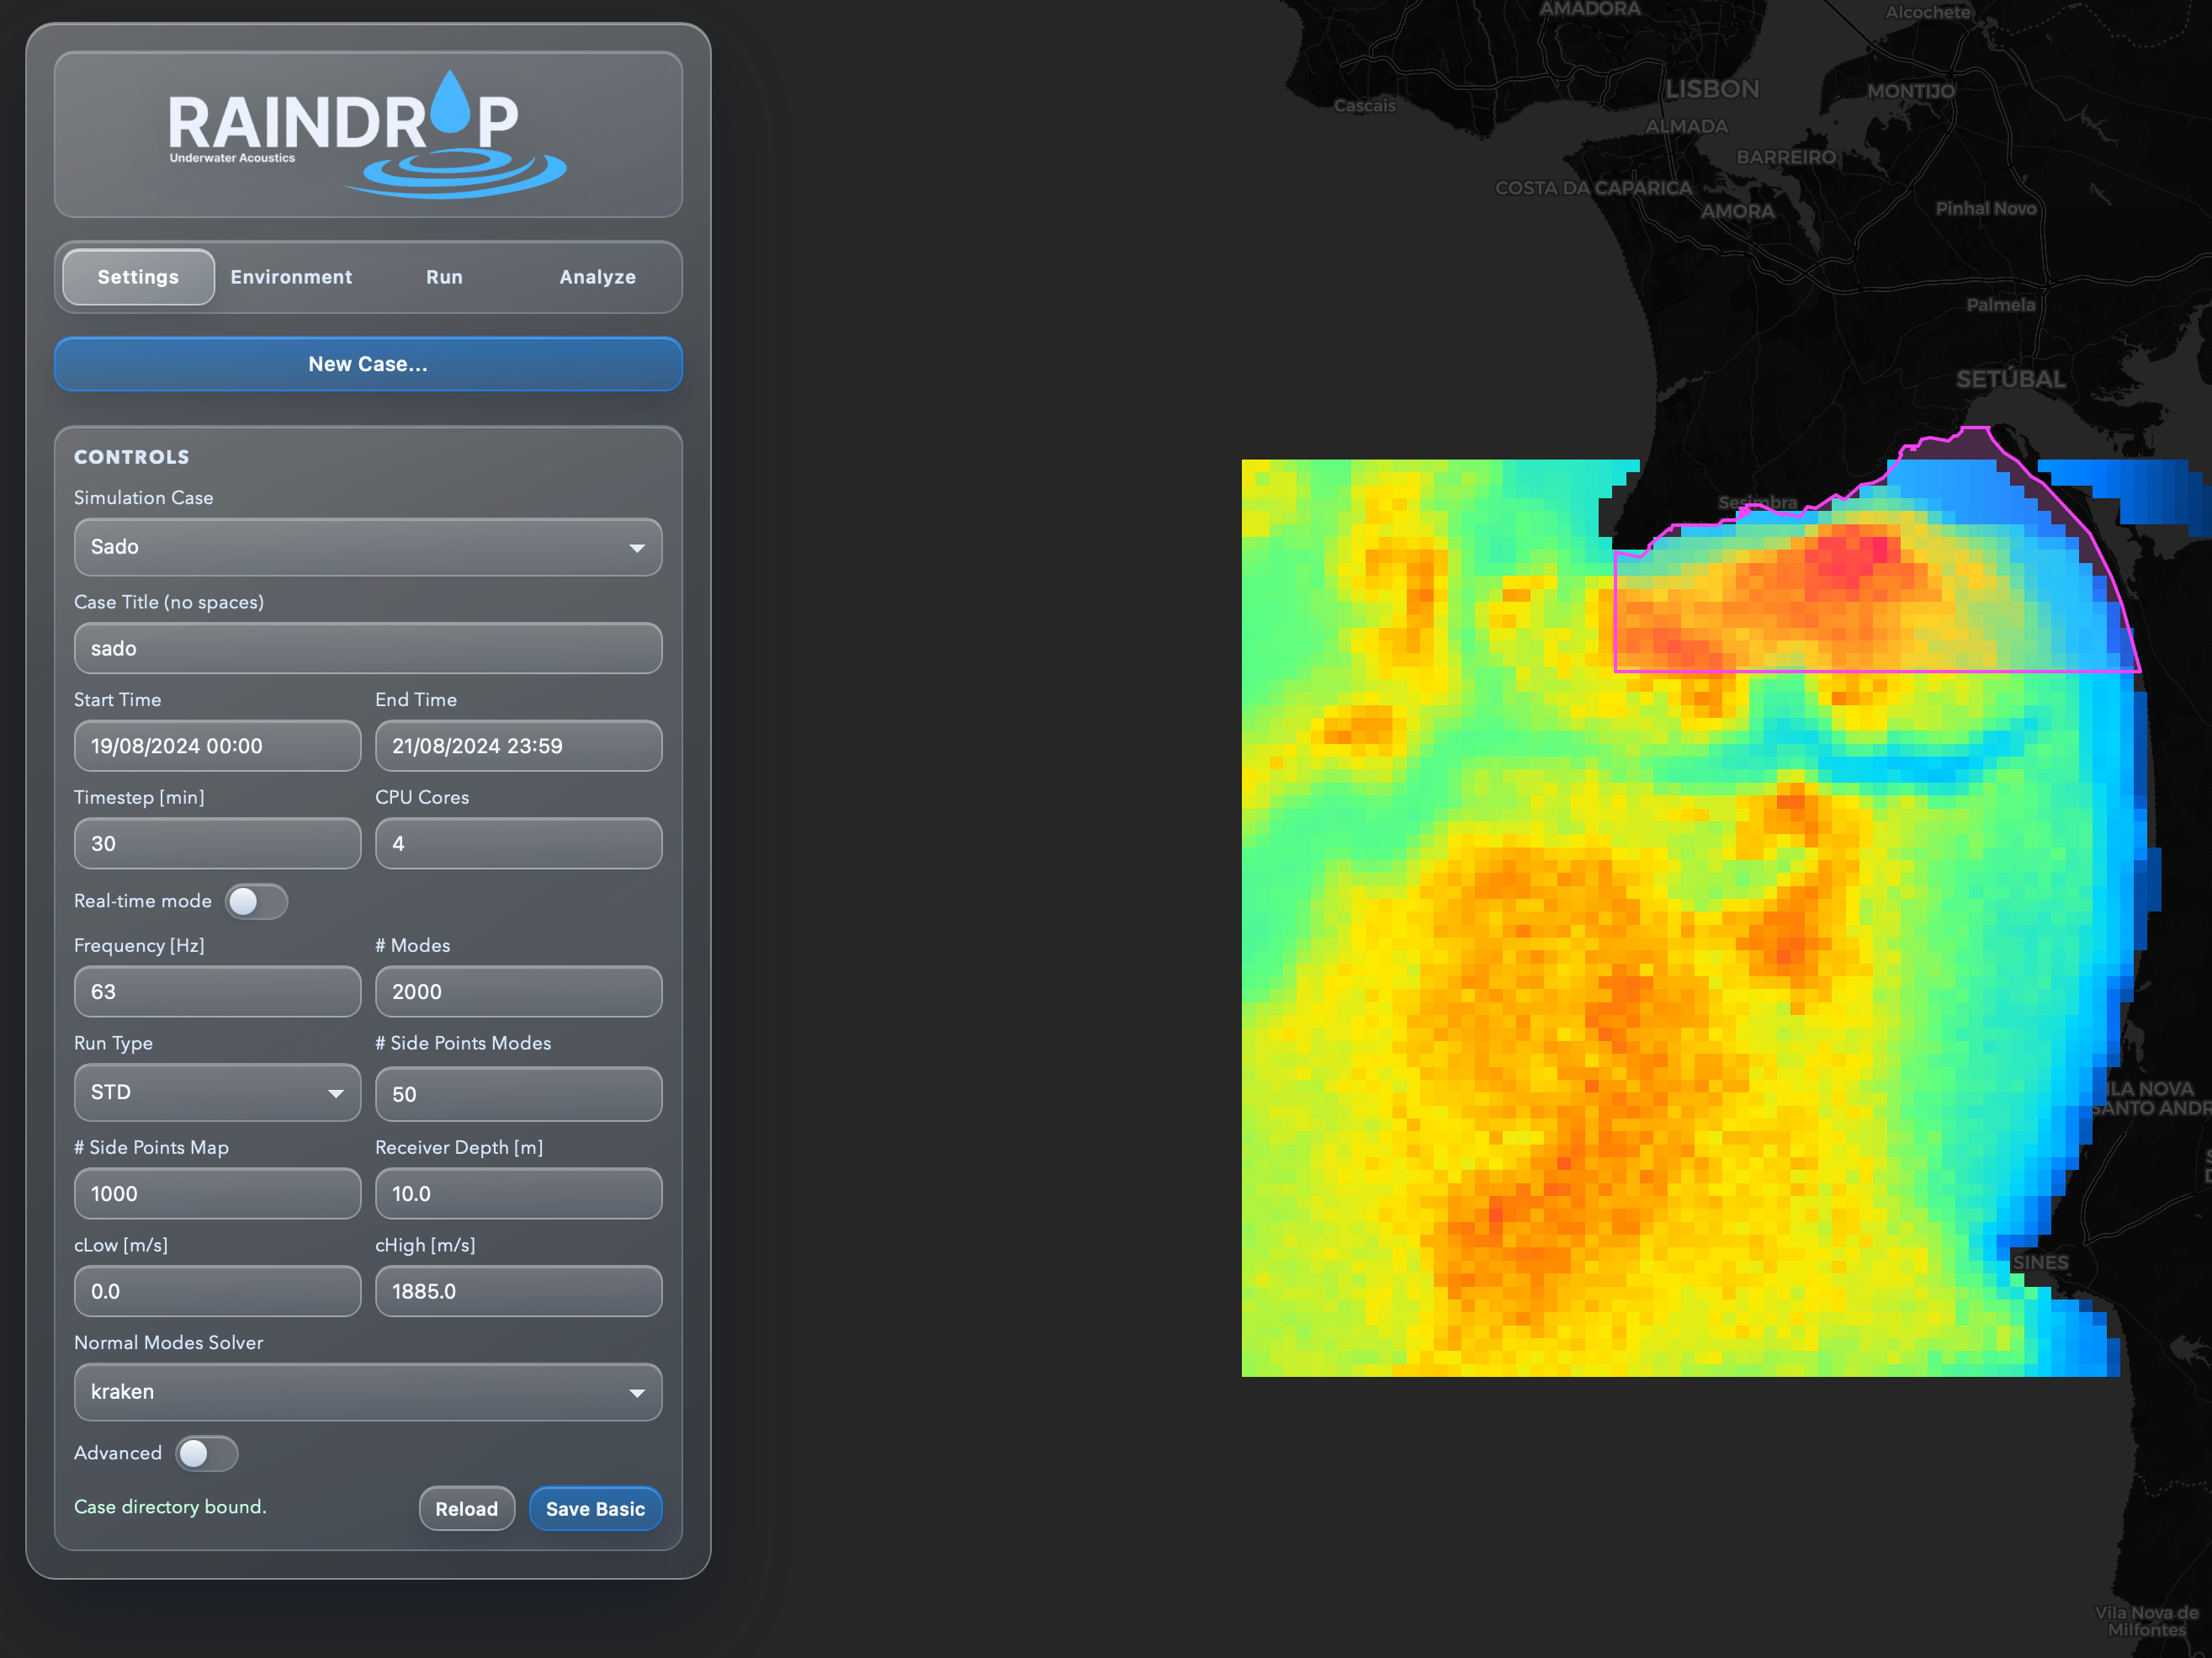
Task: Click the cHigh [m/s] field
Action: point(518,1292)
